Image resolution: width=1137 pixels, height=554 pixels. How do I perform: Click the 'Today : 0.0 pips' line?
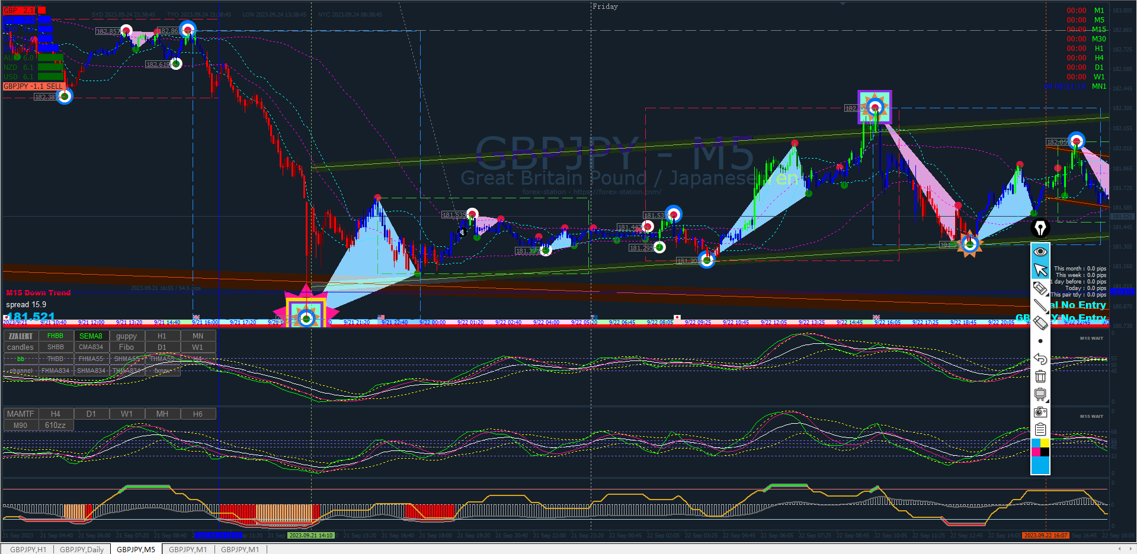coord(1086,288)
